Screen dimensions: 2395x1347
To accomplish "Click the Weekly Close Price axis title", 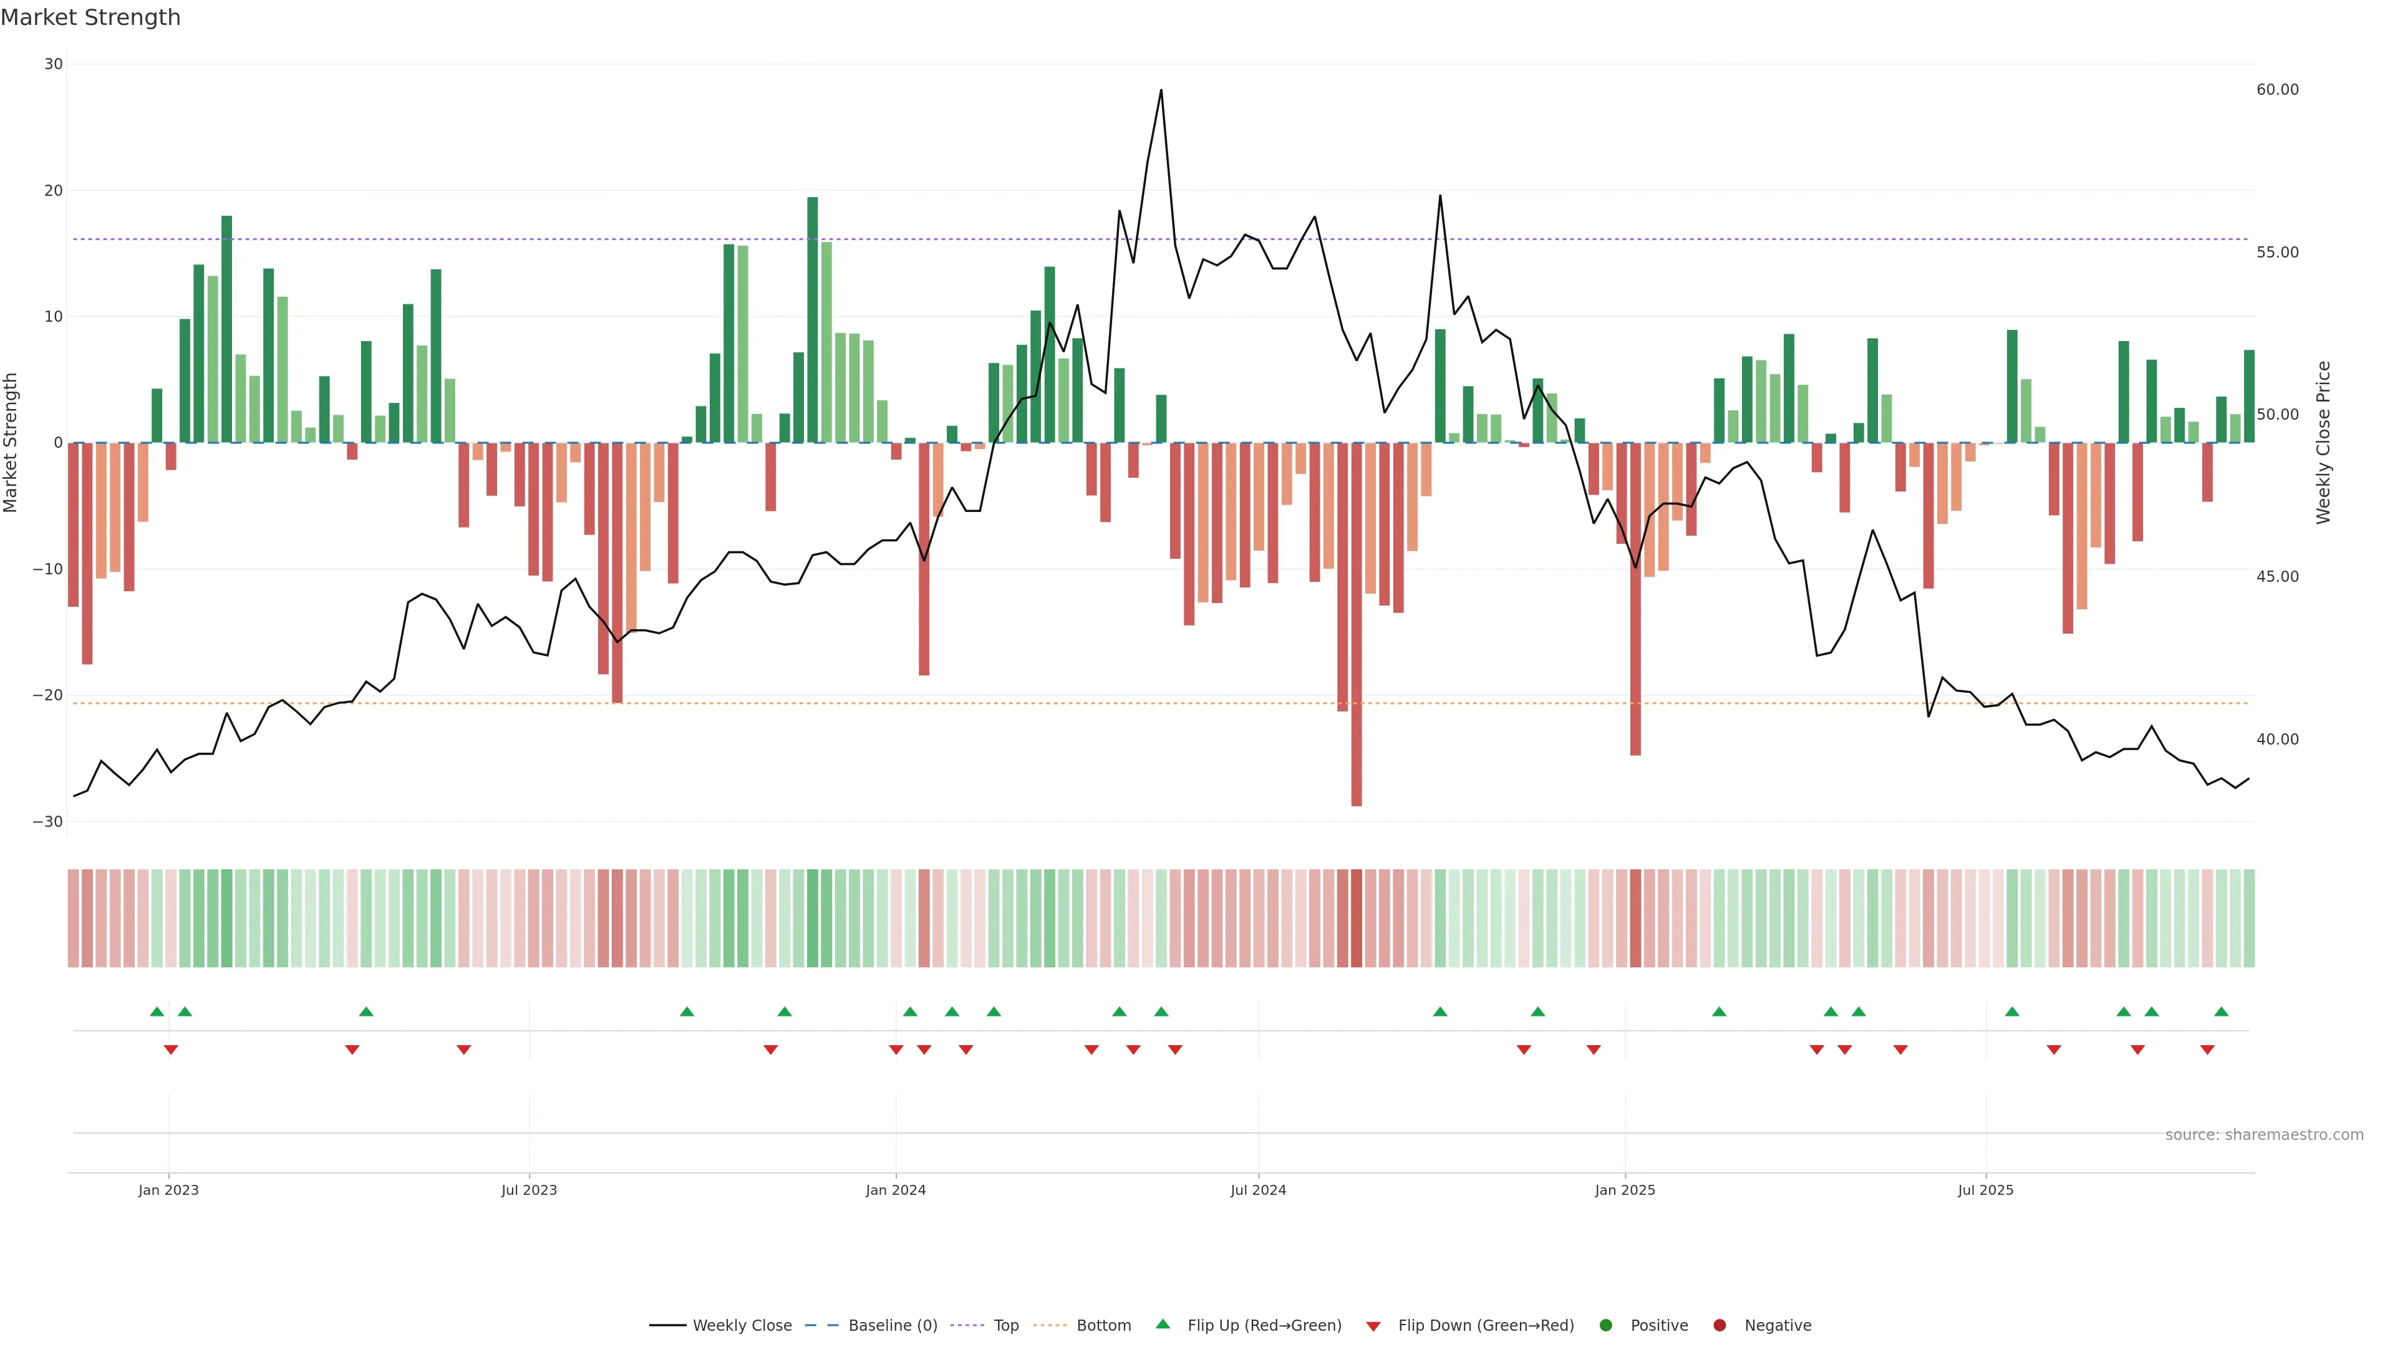I will click(2323, 443).
